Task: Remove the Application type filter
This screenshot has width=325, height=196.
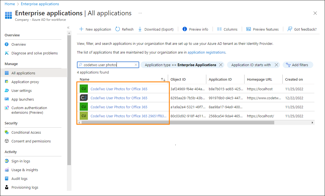Action: point(221,65)
